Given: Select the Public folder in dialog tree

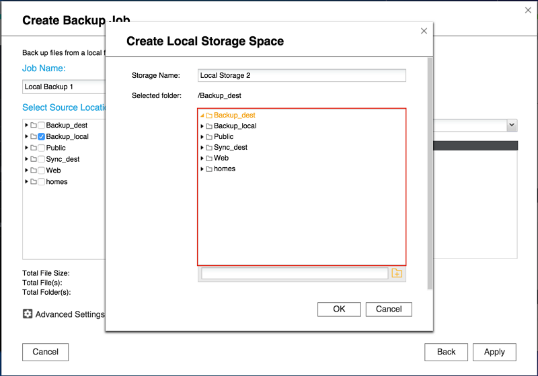Looking at the screenshot, I should point(224,137).
